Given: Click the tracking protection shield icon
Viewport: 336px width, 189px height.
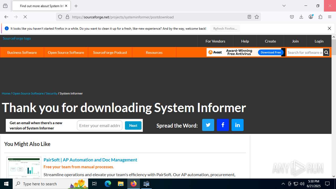Looking at the screenshot, I should 60,17.
